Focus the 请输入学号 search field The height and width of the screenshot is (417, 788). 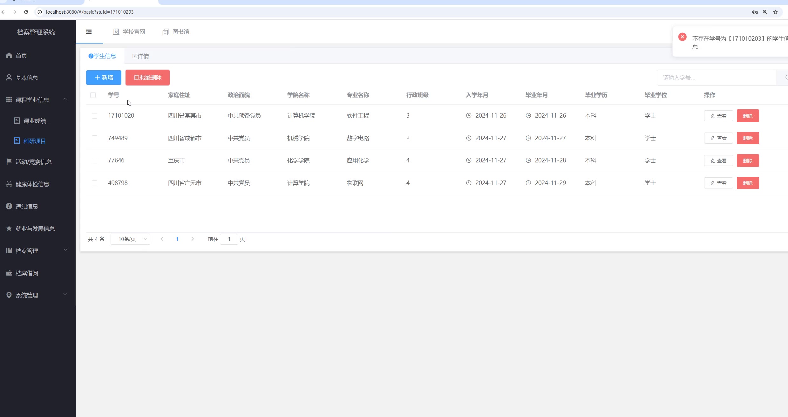click(x=716, y=78)
